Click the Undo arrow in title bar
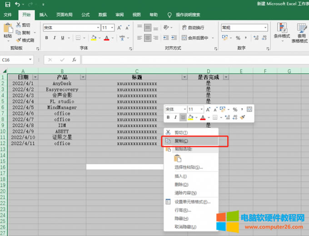The height and width of the screenshot is (236, 309). 17,4
